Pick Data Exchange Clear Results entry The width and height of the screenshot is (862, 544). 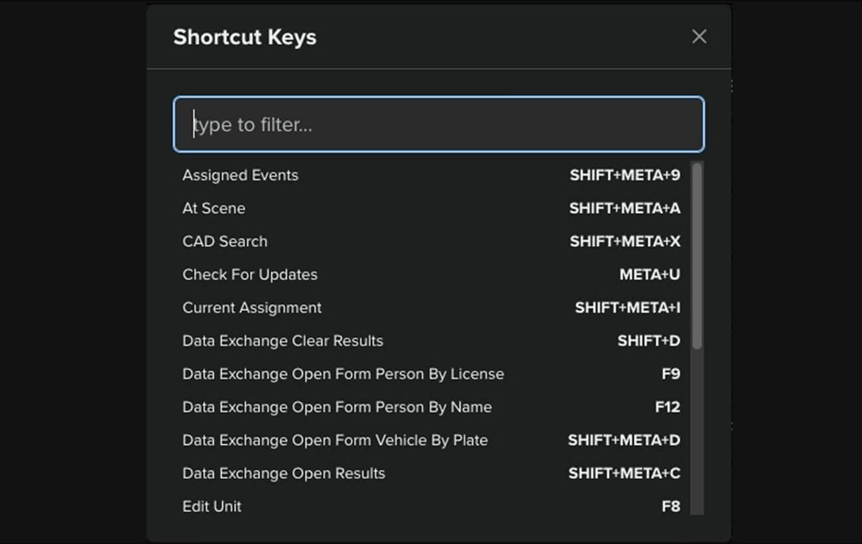282,341
